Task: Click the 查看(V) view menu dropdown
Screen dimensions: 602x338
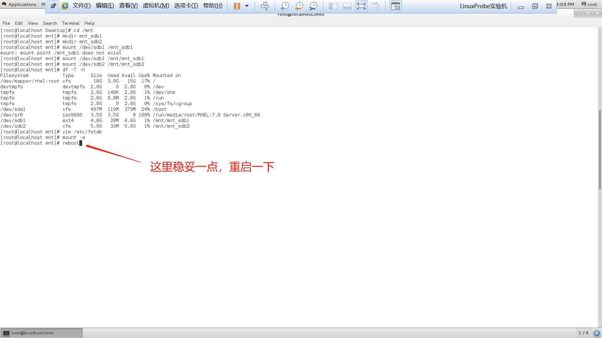Action: 128,5
